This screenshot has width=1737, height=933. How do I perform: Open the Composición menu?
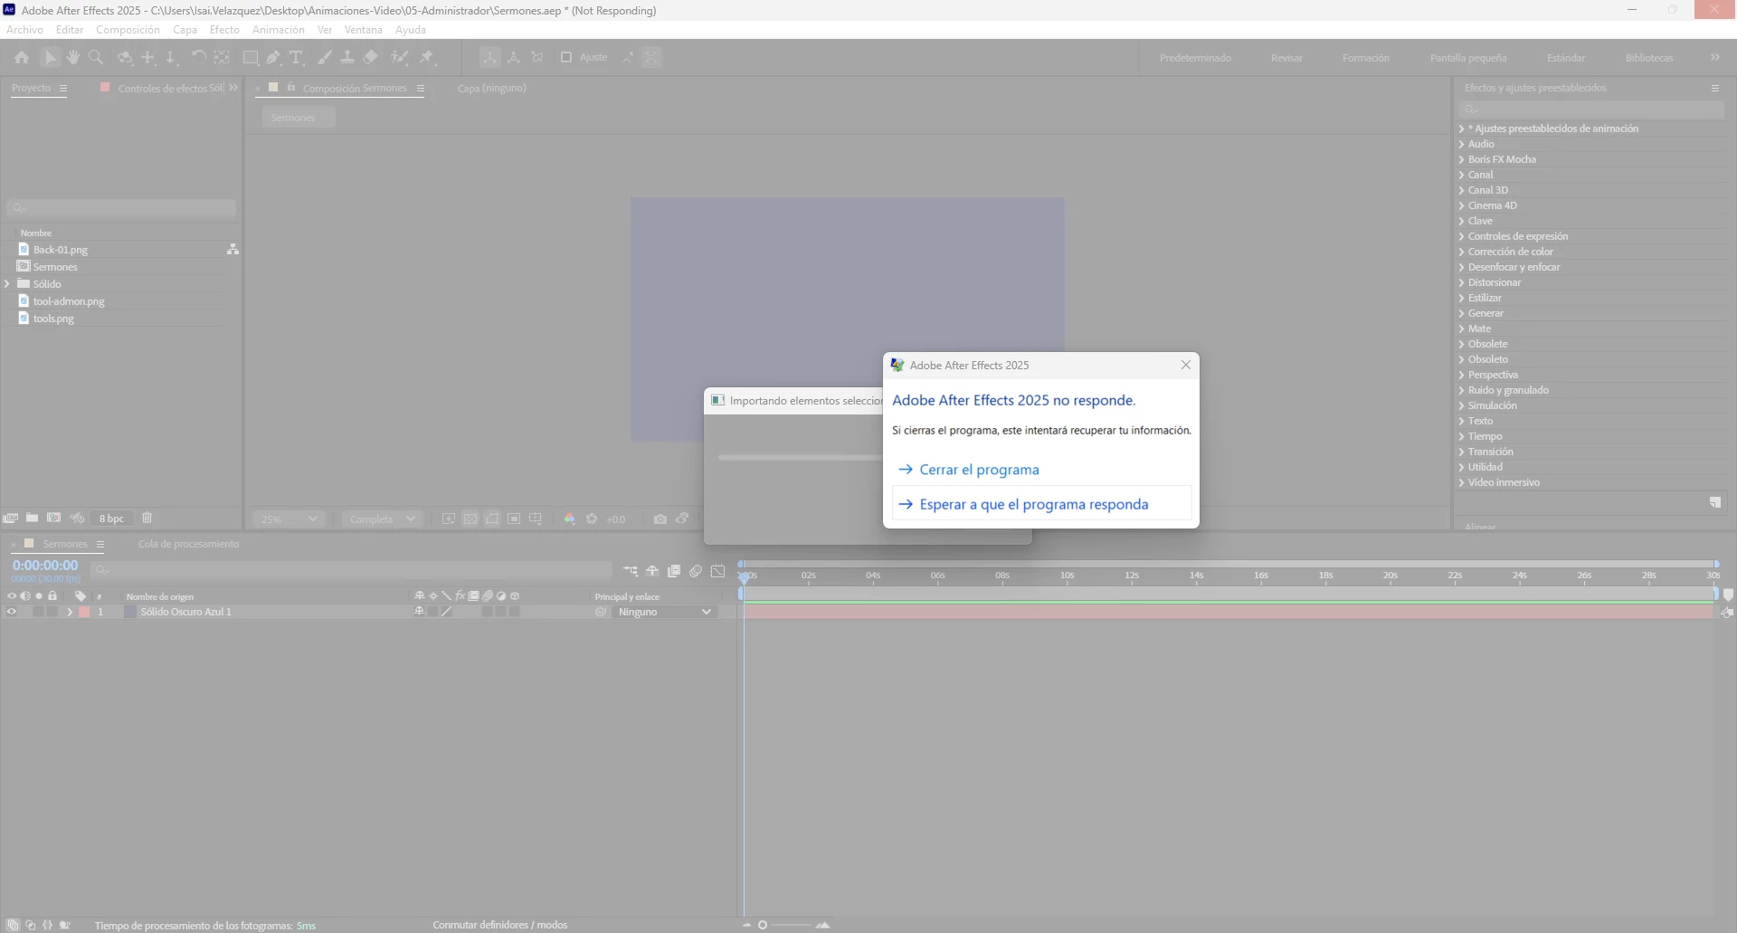[x=128, y=30]
